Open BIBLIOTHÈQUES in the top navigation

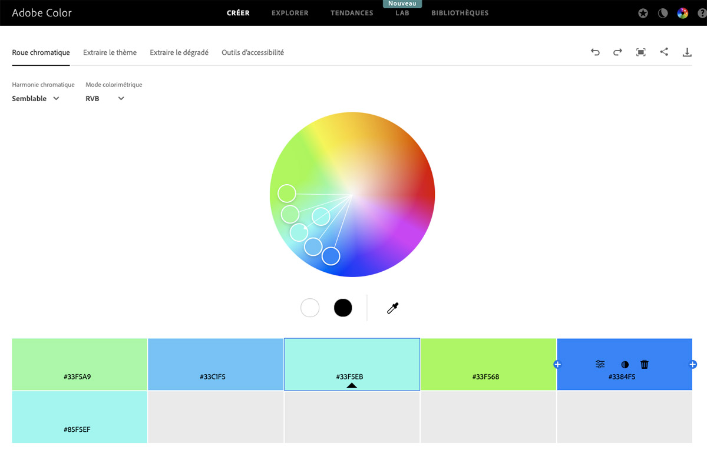point(460,13)
